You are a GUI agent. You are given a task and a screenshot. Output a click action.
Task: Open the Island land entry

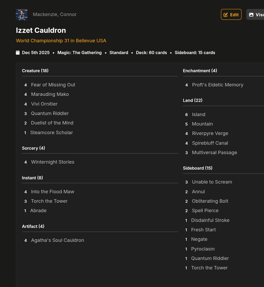199,114
